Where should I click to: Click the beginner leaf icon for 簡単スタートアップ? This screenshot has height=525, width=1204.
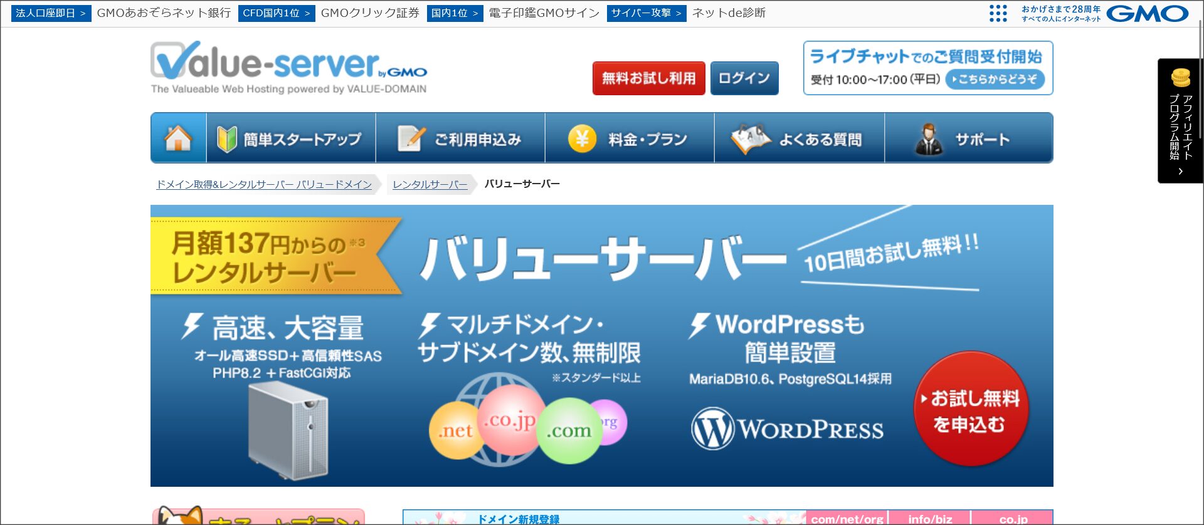(x=226, y=138)
